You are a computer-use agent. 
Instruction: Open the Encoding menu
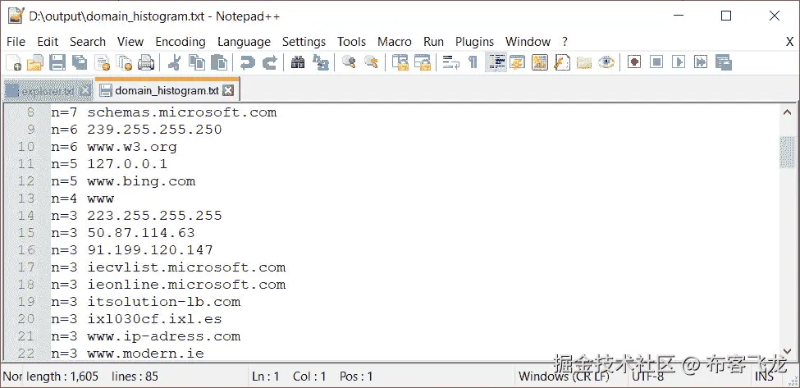pyautogui.click(x=181, y=42)
